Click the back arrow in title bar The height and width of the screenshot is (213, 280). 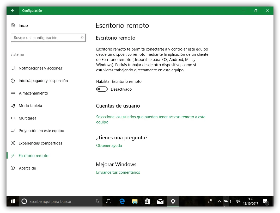click(13, 11)
